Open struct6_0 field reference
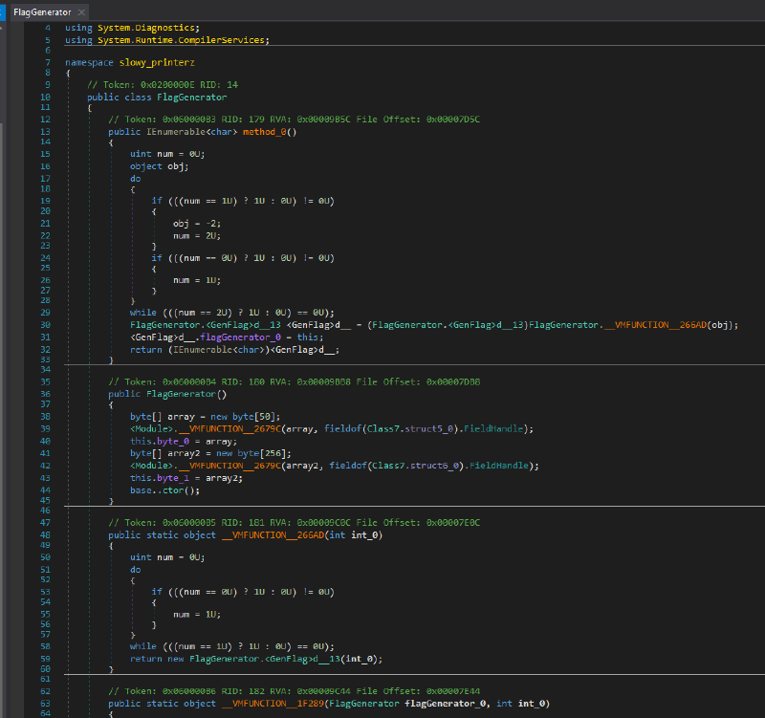Image resolution: width=765 pixels, height=718 pixels. [x=436, y=466]
